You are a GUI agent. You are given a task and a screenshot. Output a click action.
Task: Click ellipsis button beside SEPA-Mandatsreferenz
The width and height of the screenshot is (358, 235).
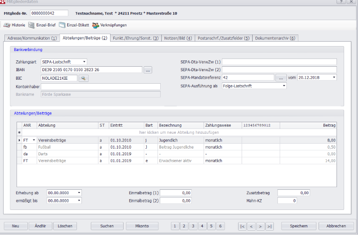[280, 77]
